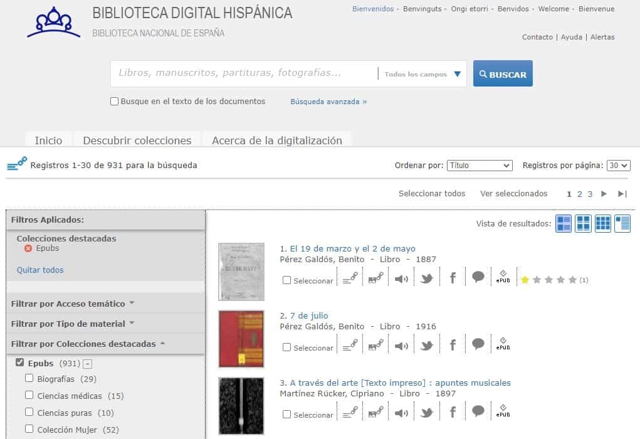Screen dimensions: 640x439
Task: Switch to small grid results view
Action: 603,223
